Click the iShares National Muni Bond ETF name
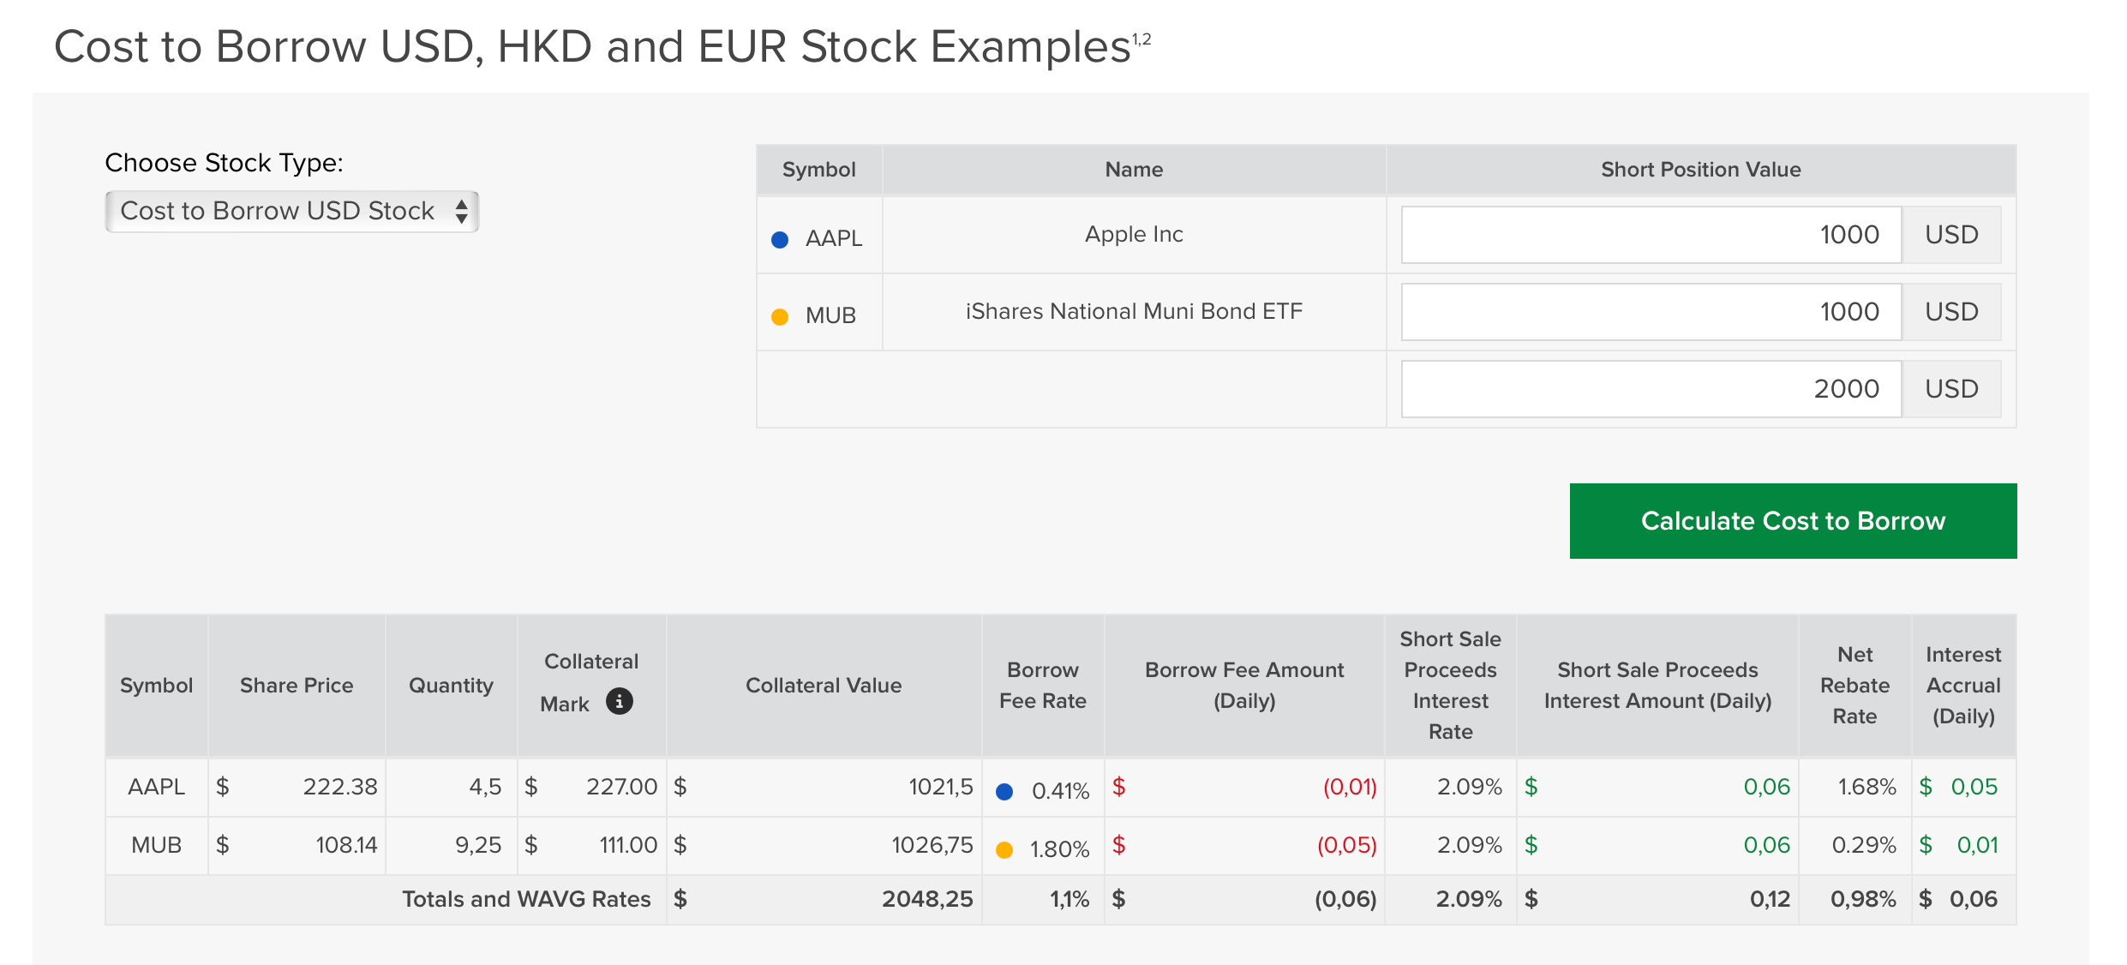Viewport: 2127px width, 965px height. [1134, 312]
